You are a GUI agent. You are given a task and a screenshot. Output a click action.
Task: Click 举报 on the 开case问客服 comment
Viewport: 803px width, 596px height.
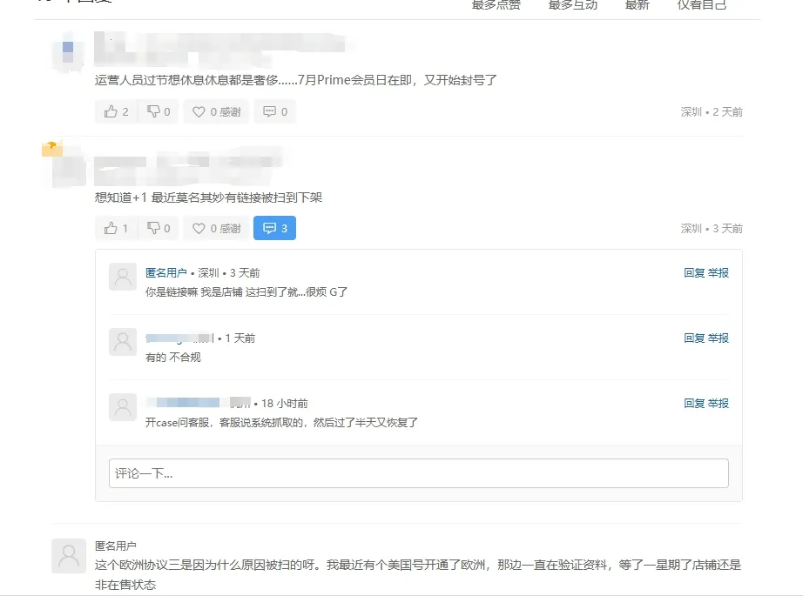pyautogui.click(x=718, y=403)
